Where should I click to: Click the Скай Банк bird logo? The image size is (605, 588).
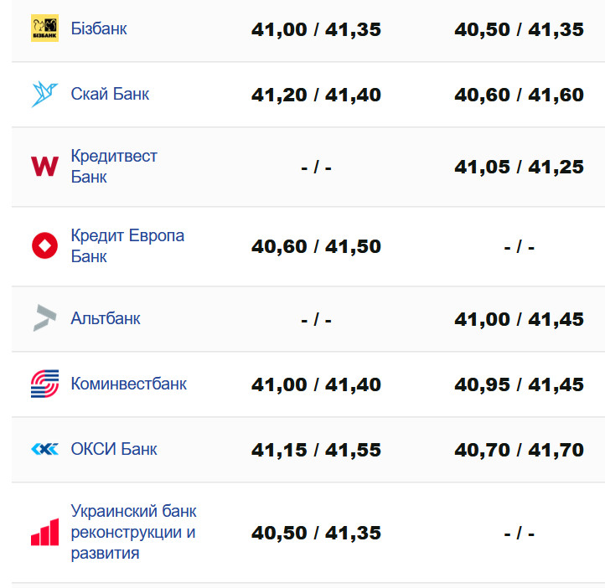(x=44, y=94)
